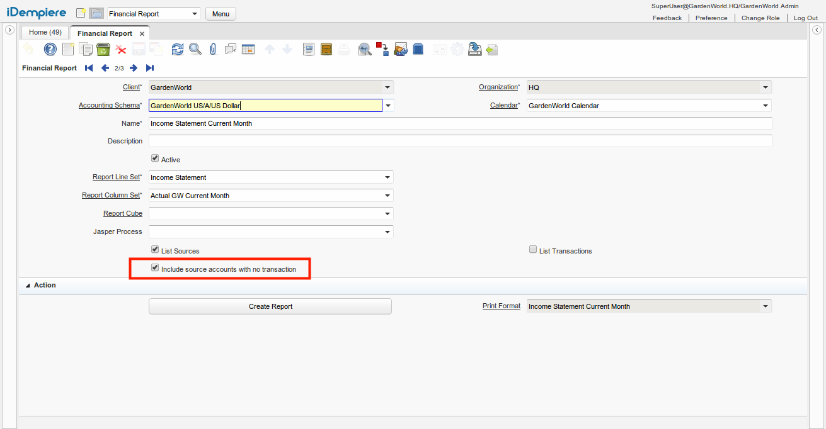Screen dimensions: 826x429
Task: Click the Log Out link
Action: click(x=805, y=18)
